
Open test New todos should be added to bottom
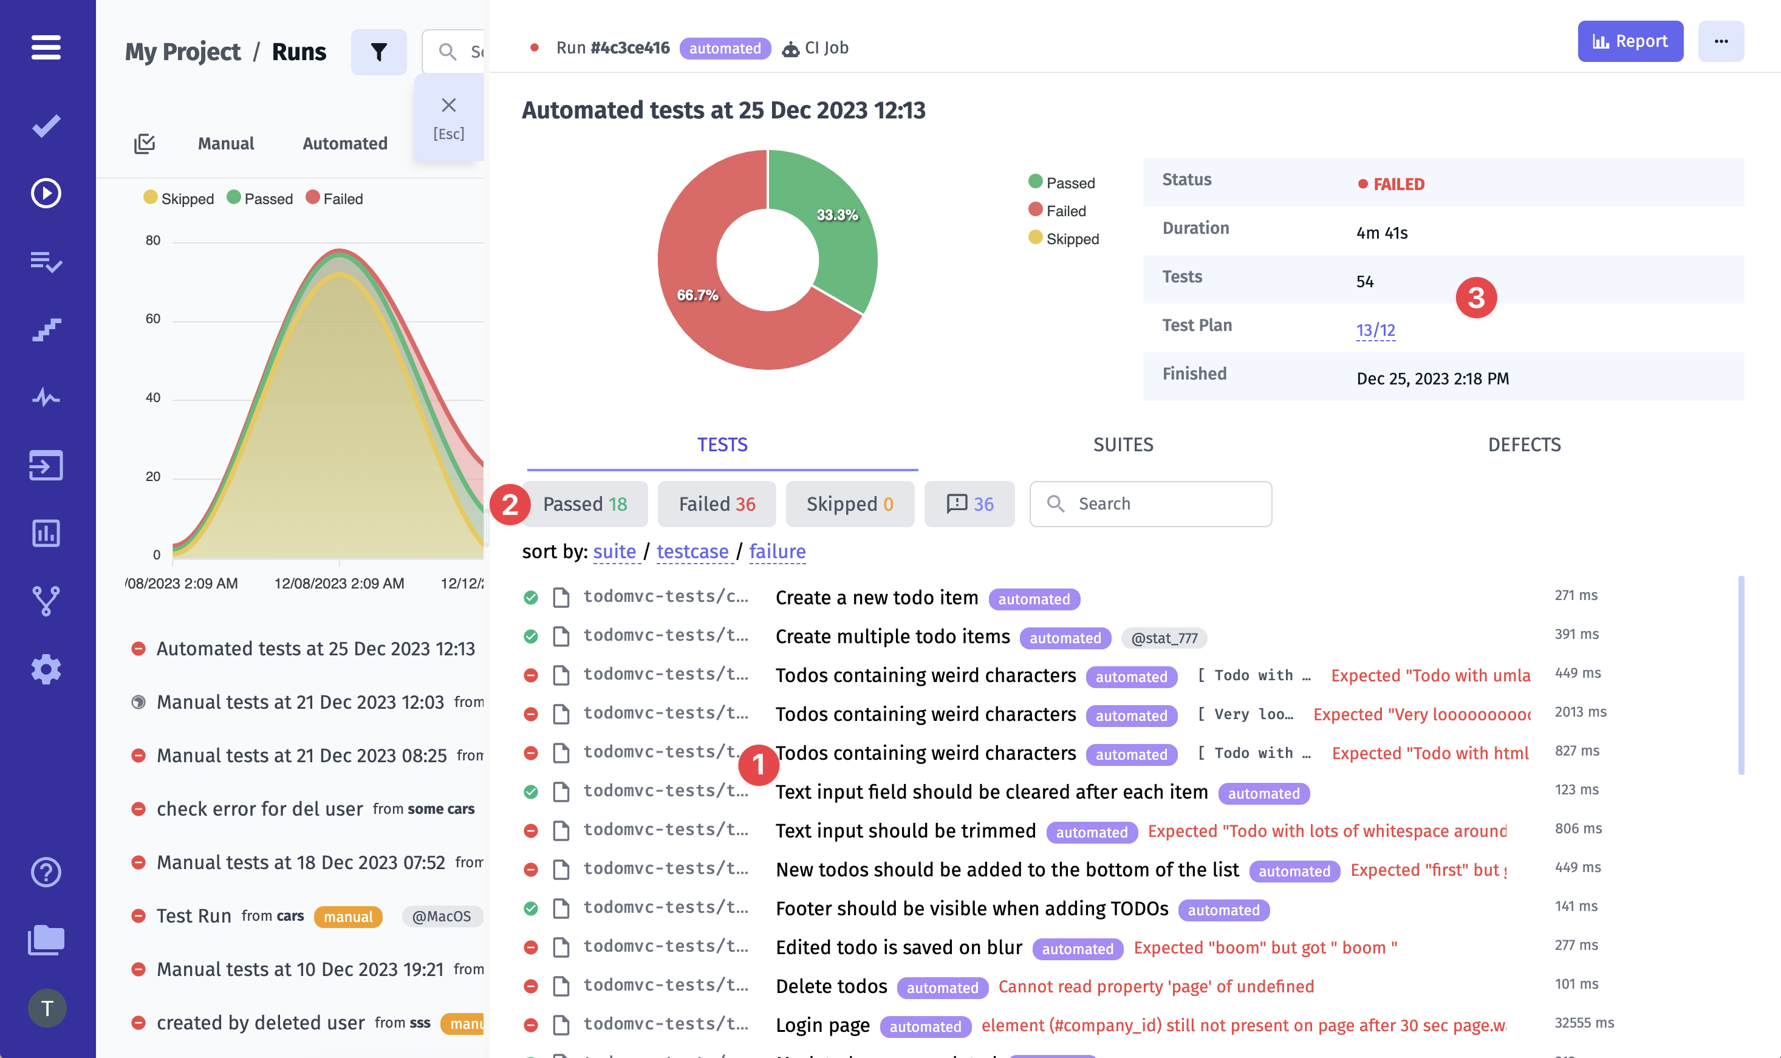point(1007,870)
